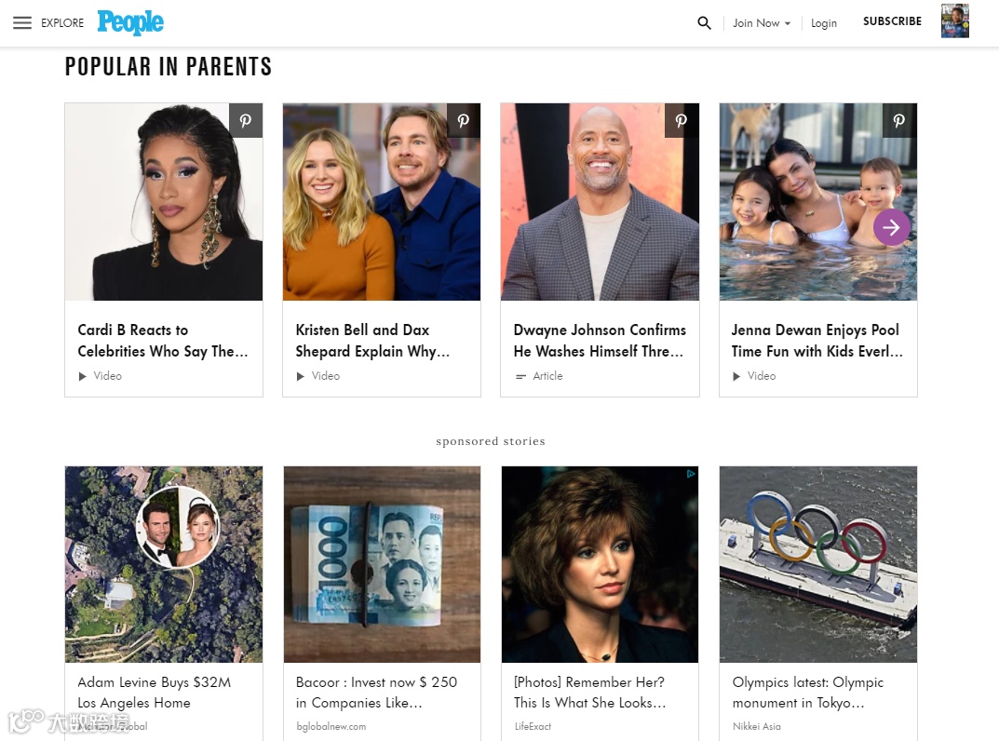Click the purple next arrow on carousel
999x741 pixels.
pos(891,227)
